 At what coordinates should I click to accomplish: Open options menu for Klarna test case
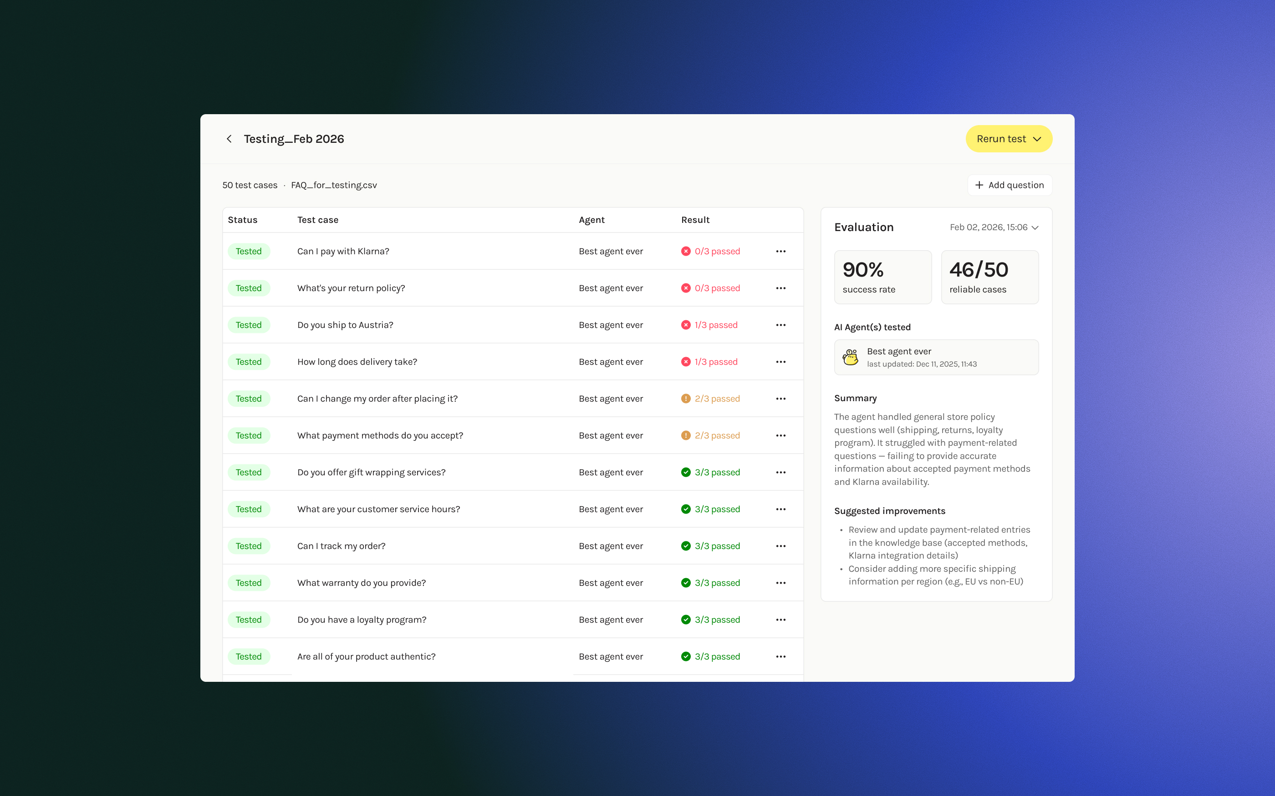[x=780, y=251]
